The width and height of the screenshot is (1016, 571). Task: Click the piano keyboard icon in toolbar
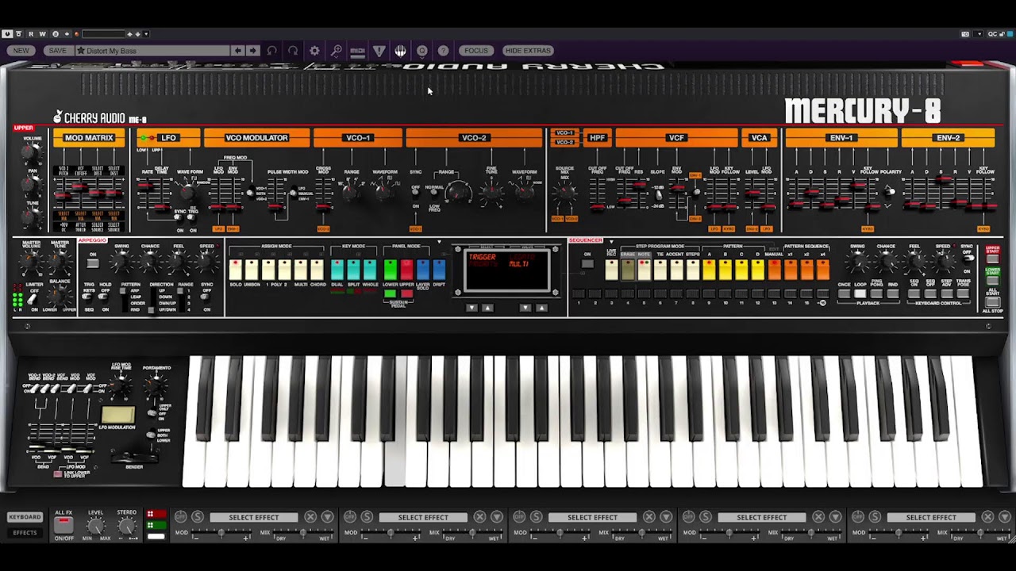[x=400, y=51]
